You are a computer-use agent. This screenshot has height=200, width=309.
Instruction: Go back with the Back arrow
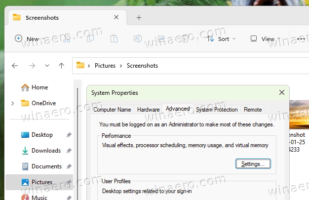(15, 66)
